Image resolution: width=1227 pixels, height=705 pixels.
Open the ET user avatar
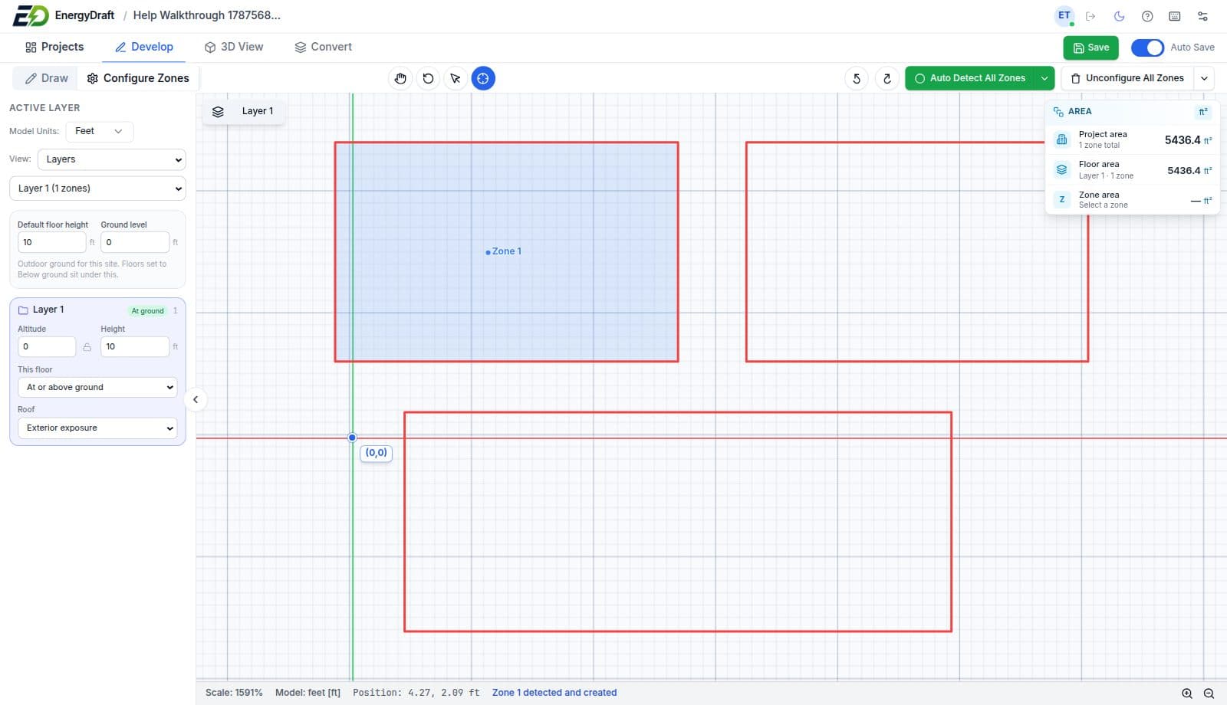pyautogui.click(x=1064, y=15)
